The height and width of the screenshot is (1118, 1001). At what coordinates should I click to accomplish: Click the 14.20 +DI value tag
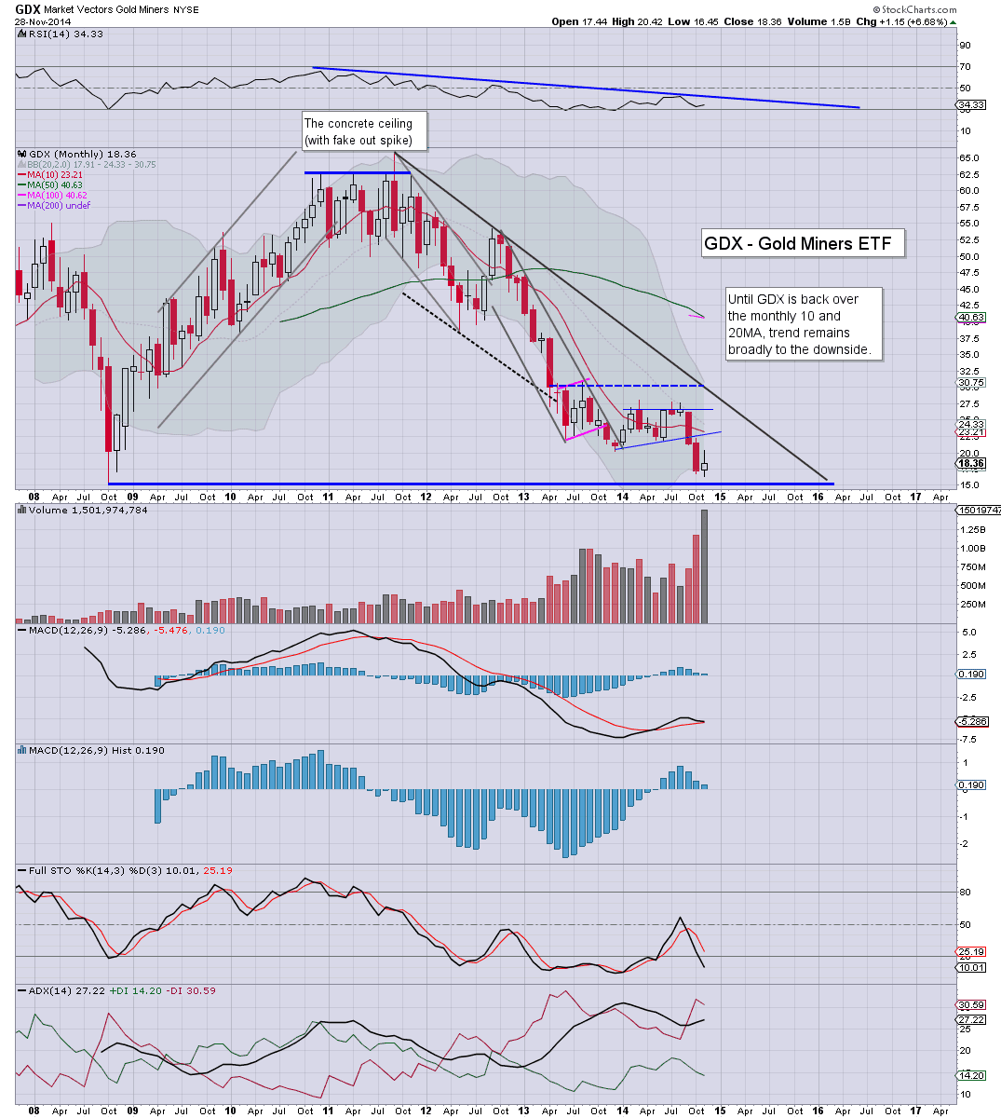970,1074
